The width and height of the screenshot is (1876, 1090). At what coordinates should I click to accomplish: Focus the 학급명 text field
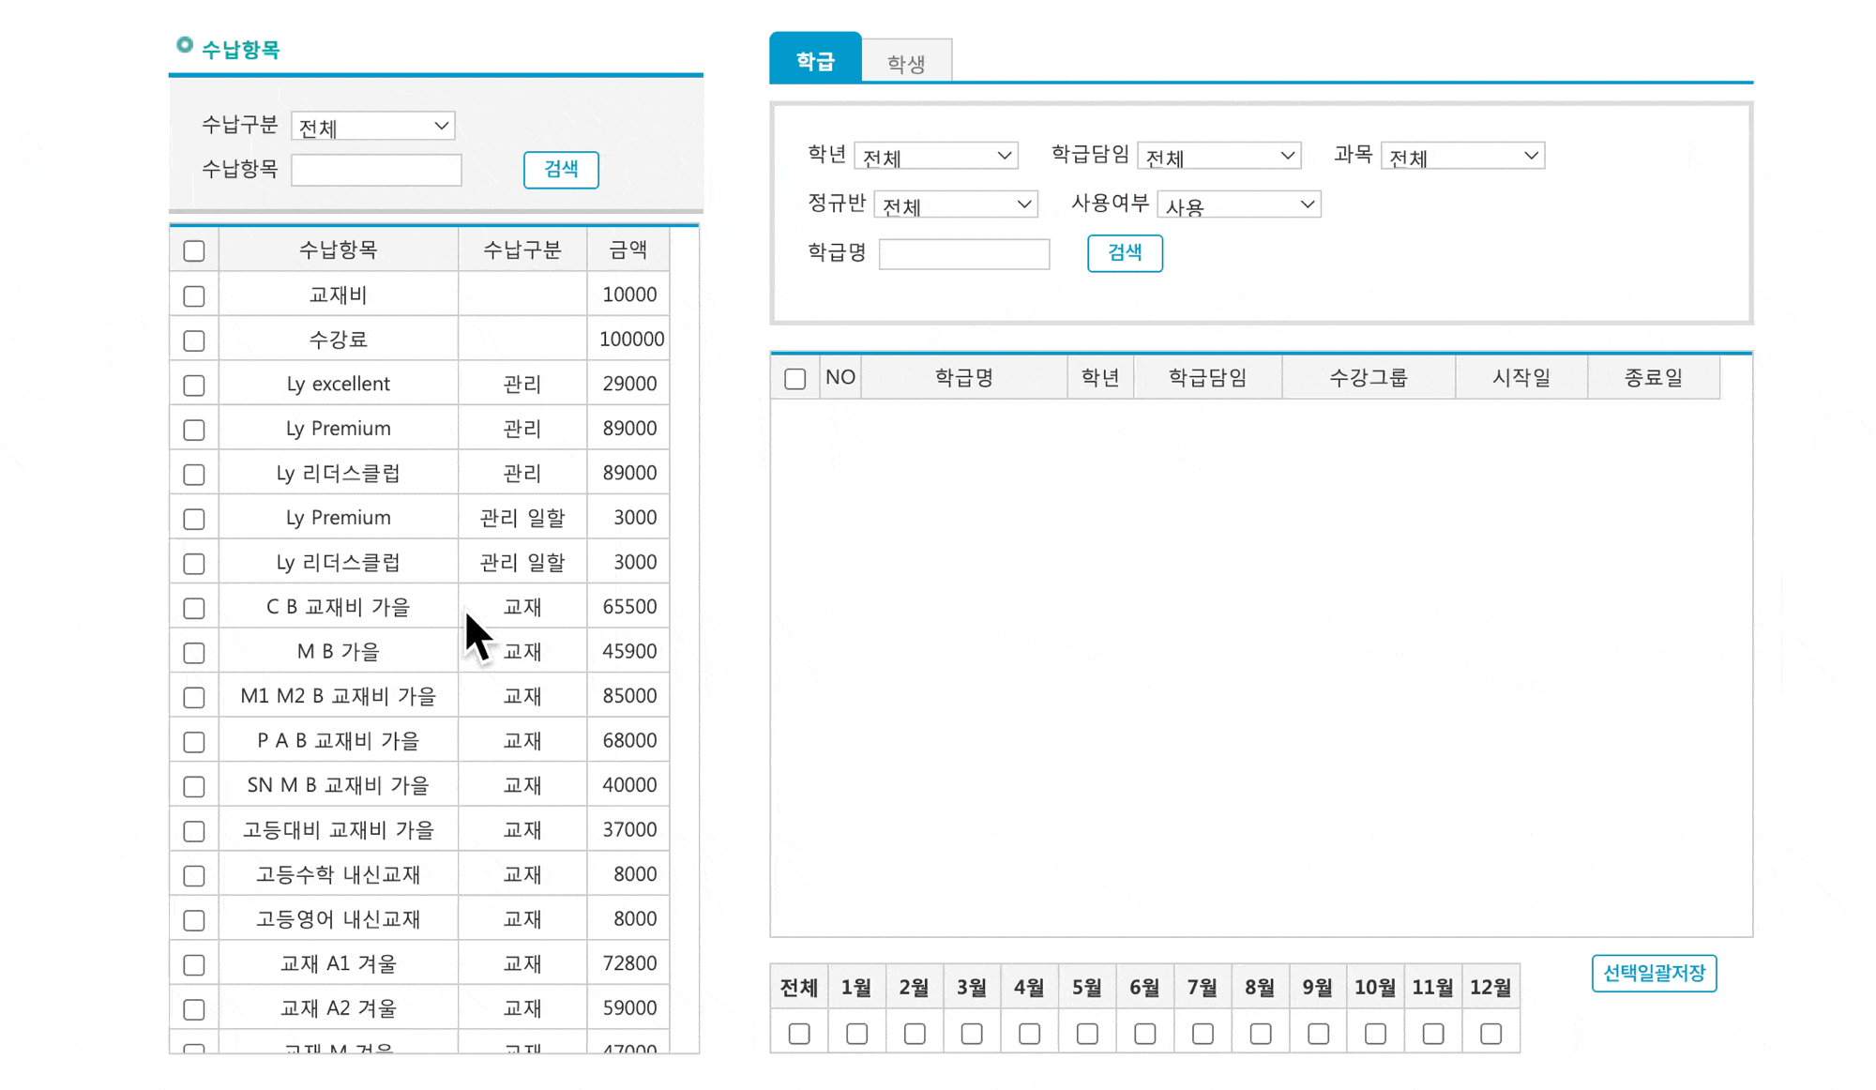pyautogui.click(x=963, y=254)
